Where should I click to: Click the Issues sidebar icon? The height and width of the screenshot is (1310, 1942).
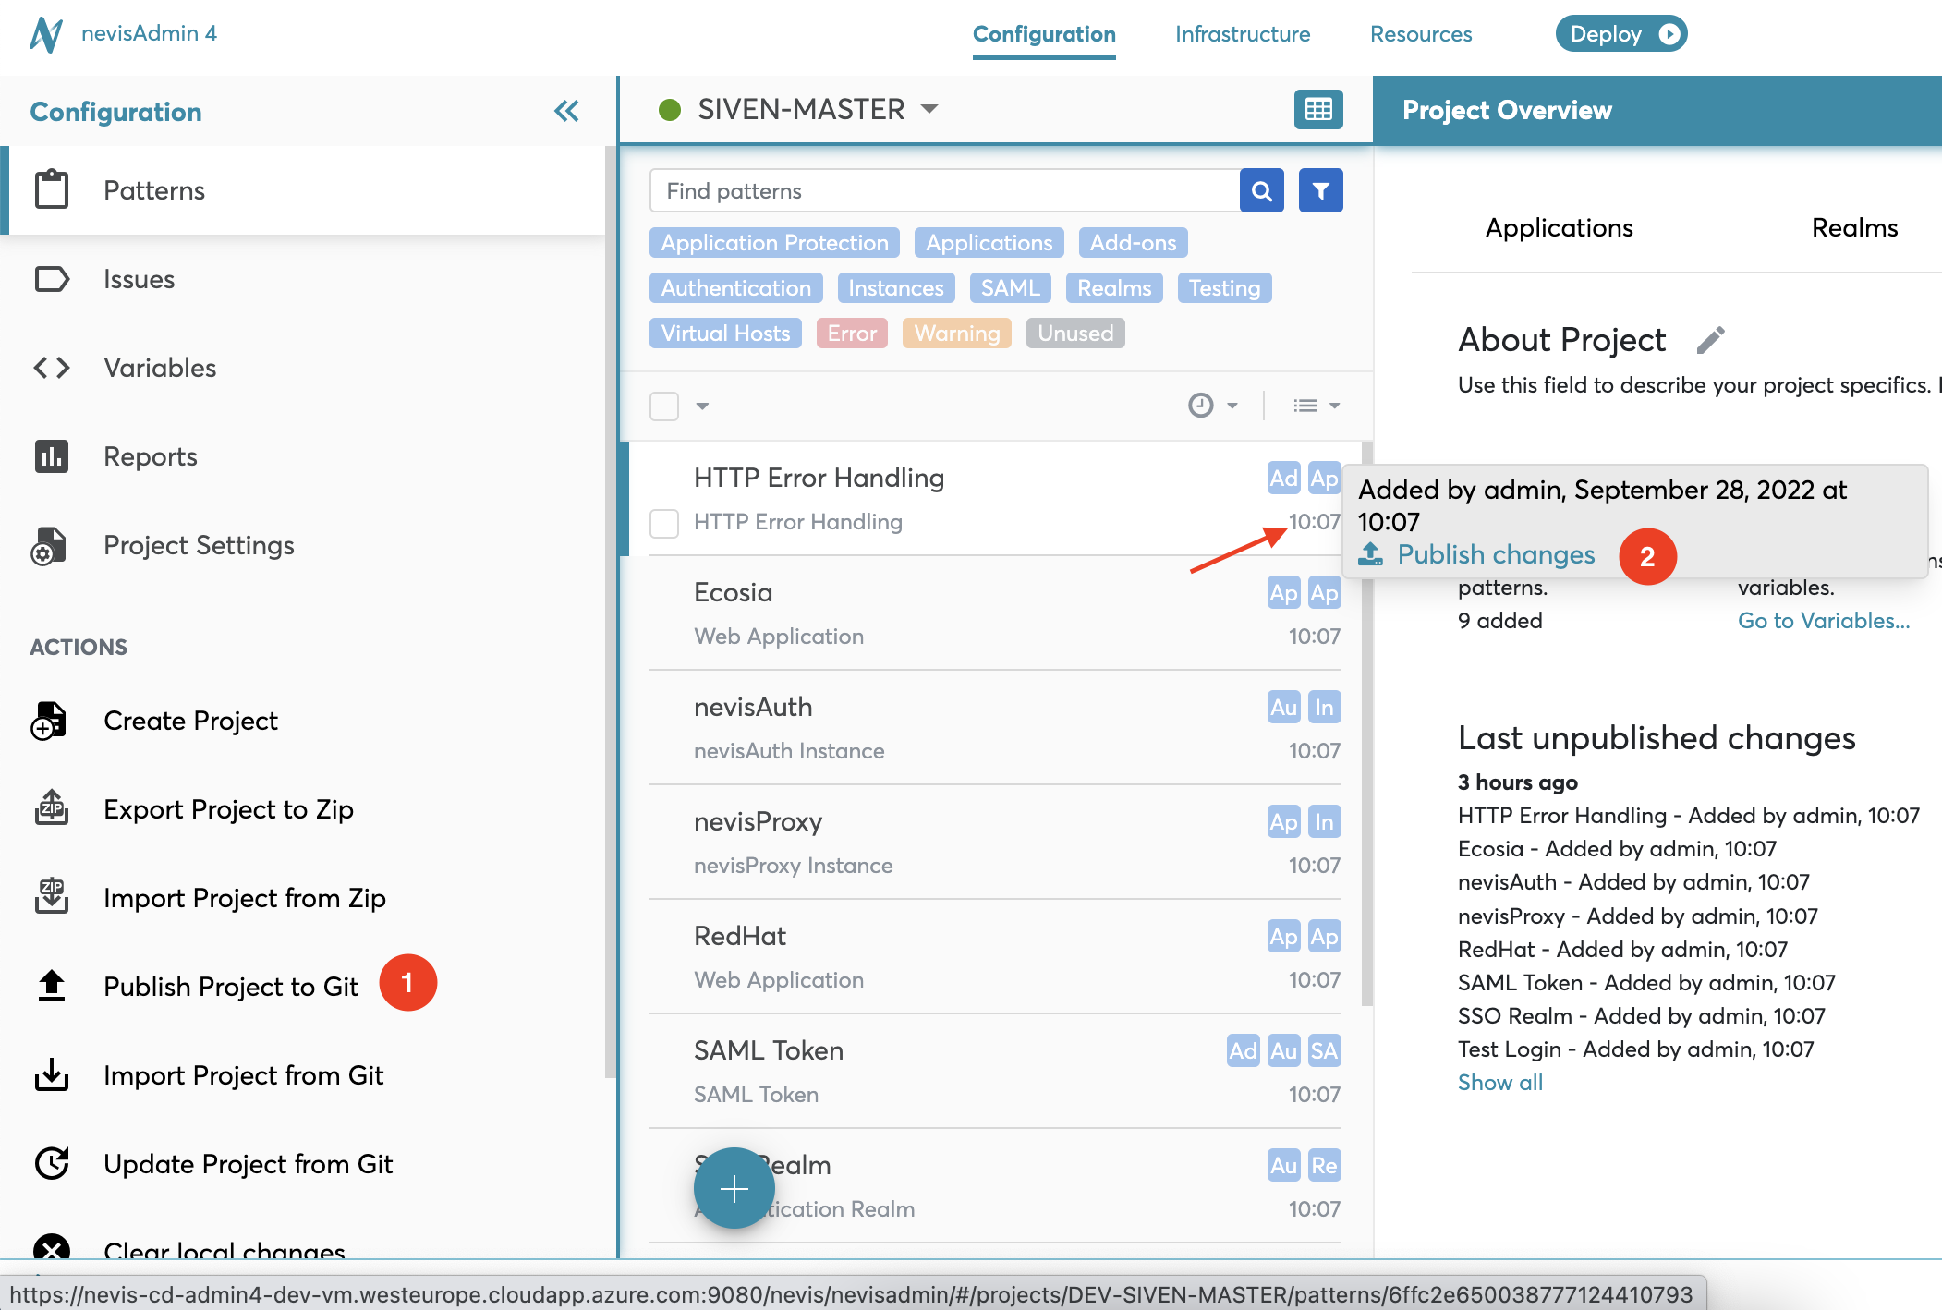(51, 278)
